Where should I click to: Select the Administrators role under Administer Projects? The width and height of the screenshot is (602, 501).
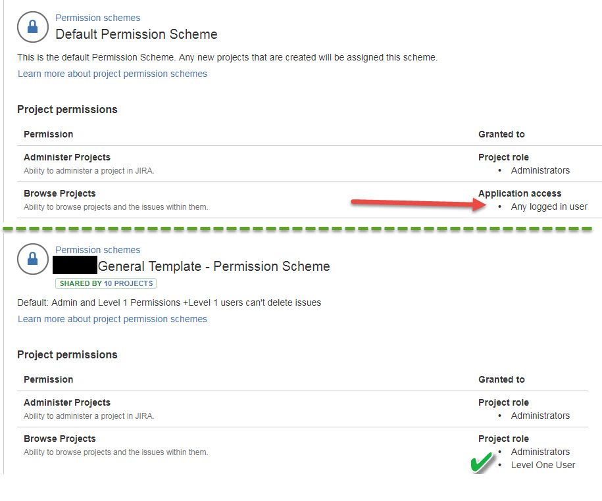(x=540, y=170)
